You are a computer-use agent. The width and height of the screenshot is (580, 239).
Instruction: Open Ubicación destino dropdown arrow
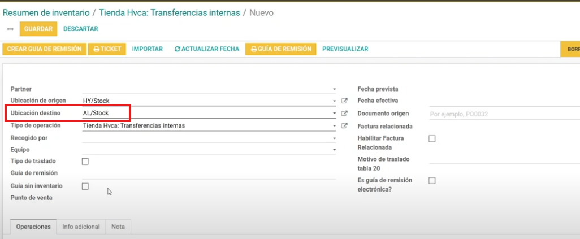pyautogui.click(x=334, y=114)
